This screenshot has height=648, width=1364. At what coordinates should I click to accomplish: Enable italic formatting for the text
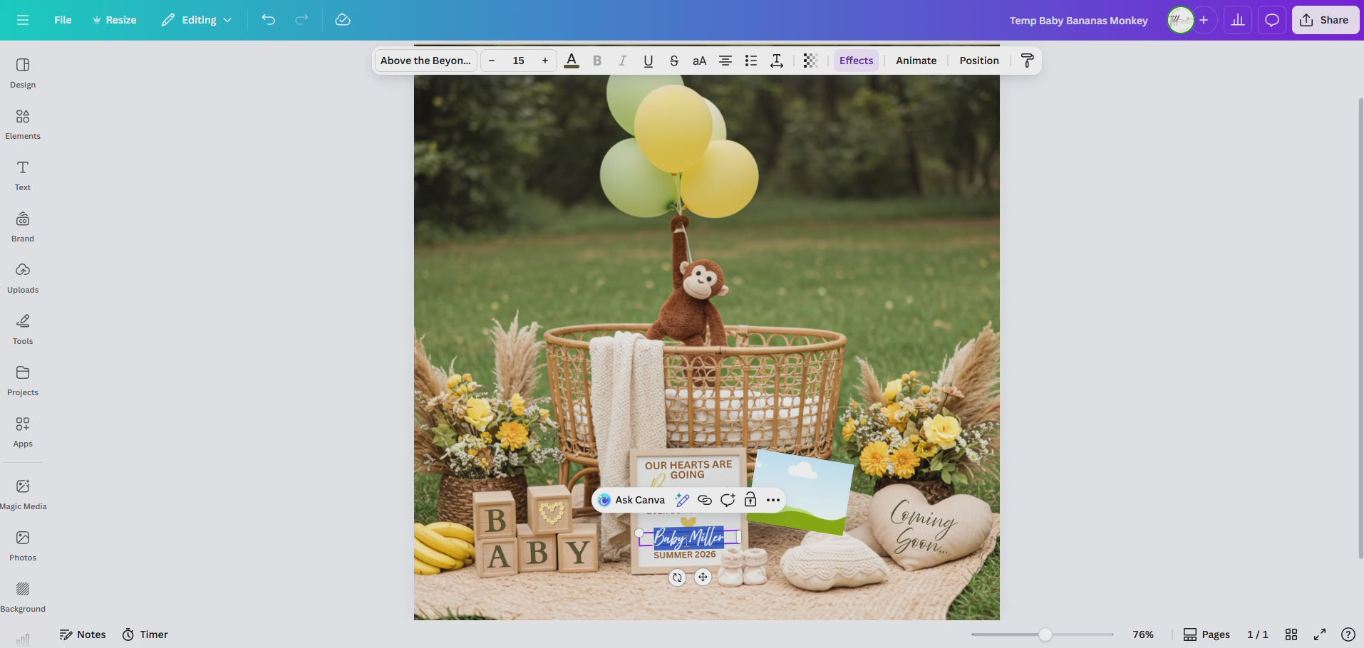622,61
